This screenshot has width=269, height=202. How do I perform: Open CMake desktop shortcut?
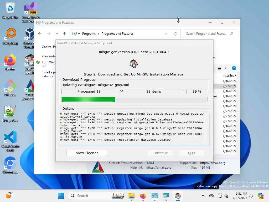click(29, 90)
